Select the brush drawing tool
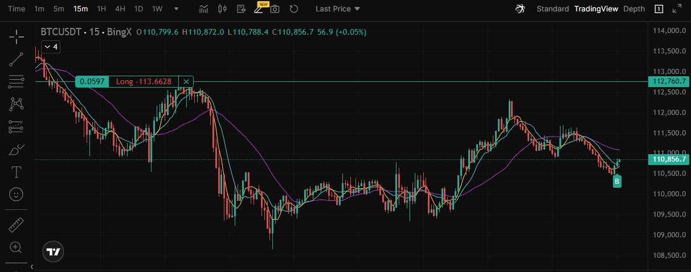This screenshot has height=272, width=691. pyautogui.click(x=17, y=150)
